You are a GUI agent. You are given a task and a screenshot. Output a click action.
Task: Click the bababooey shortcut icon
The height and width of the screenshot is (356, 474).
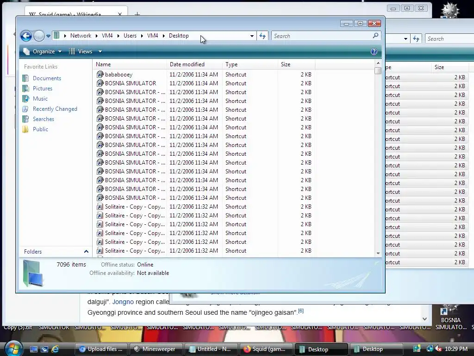100,74
